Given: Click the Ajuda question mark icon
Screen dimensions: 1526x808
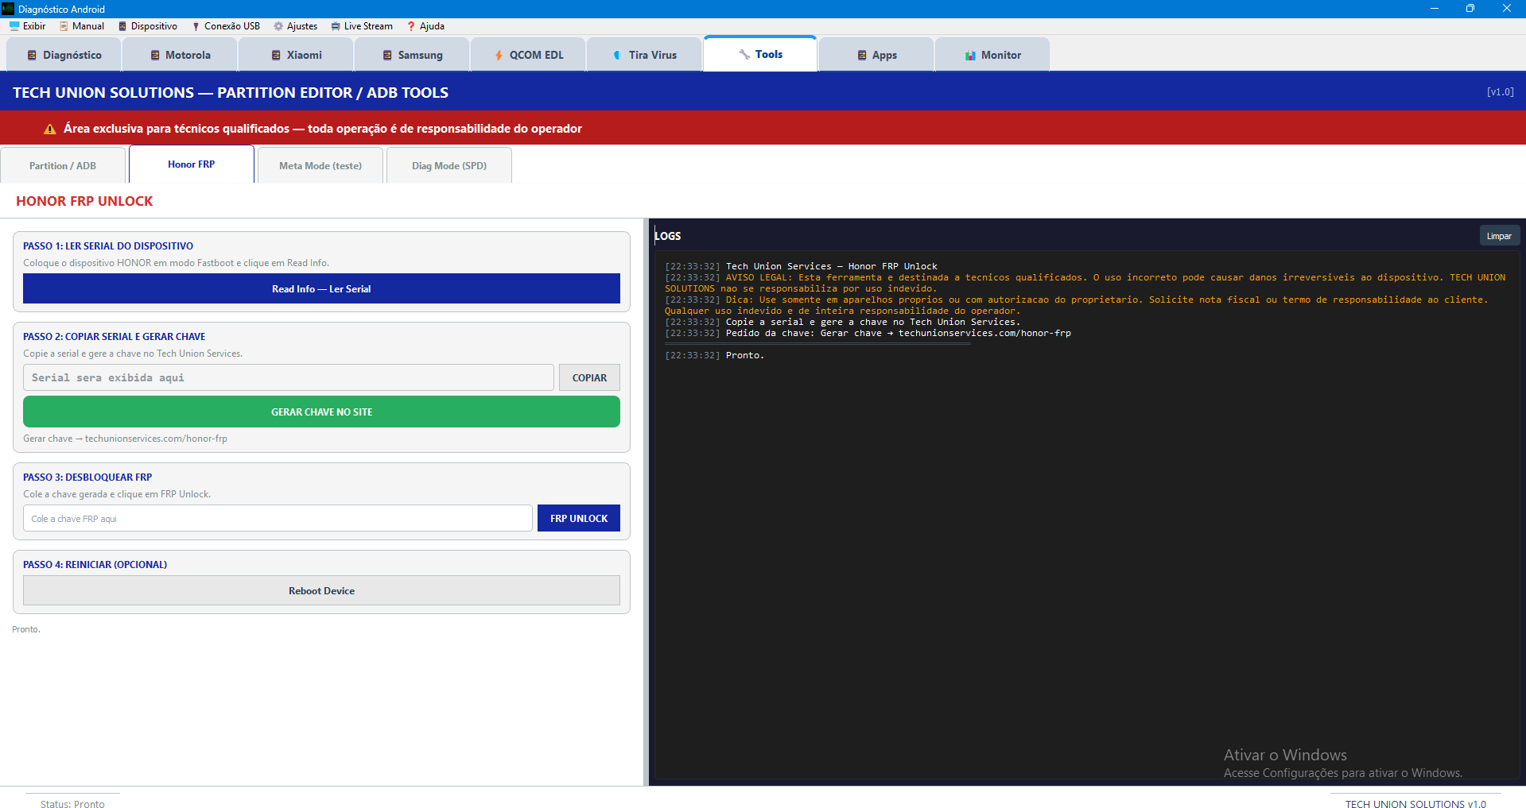Looking at the screenshot, I should [x=411, y=26].
